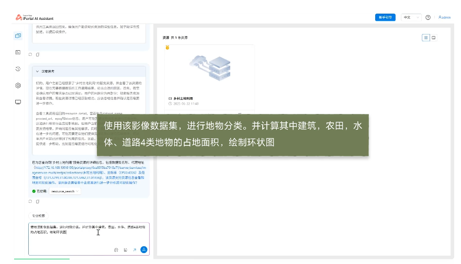Viewport: 461px width, 264px height.
Task: Collapse the 深度思考 reasoning section
Action: point(37,71)
